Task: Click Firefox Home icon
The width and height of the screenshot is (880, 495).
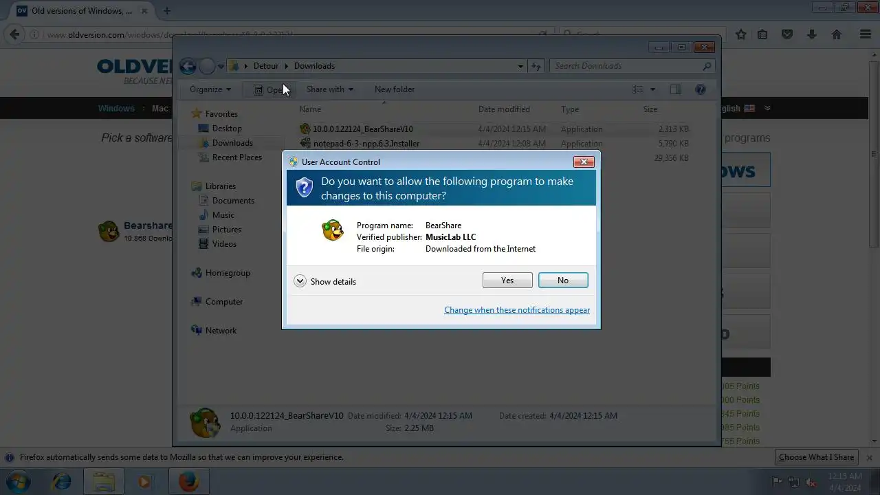Action: tap(837, 34)
